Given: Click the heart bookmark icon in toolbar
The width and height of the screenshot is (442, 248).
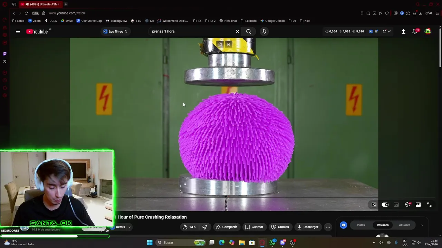Looking at the screenshot, I should coord(387,13).
